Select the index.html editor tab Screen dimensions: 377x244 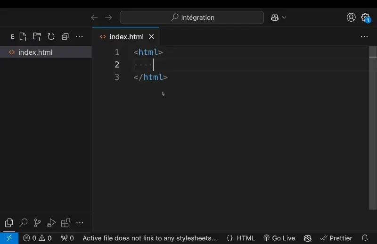point(126,36)
